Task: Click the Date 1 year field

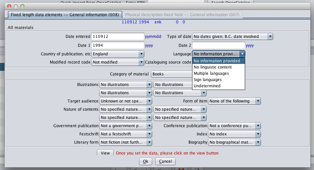Action: click(x=118, y=45)
